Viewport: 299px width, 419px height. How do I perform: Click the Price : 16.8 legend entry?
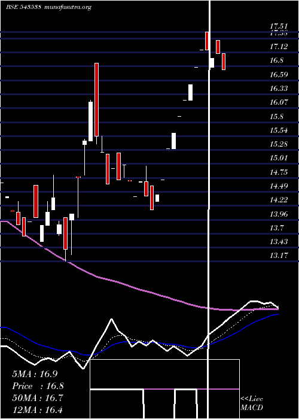click(x=38, y=386)
